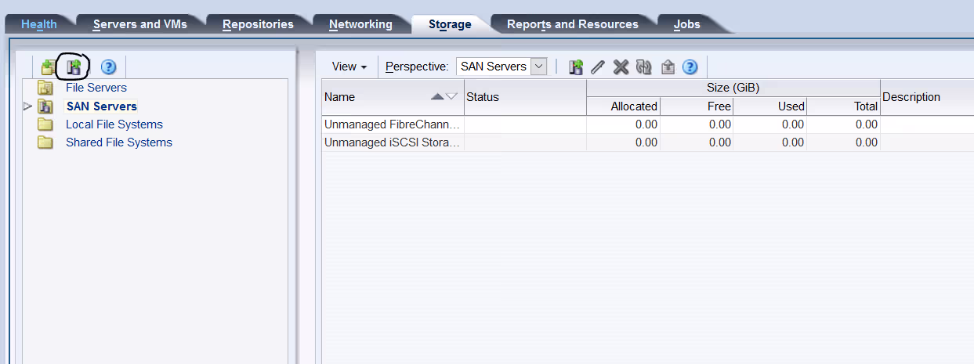Click the pencil edit icon in table toolbar

click(598, 67)
